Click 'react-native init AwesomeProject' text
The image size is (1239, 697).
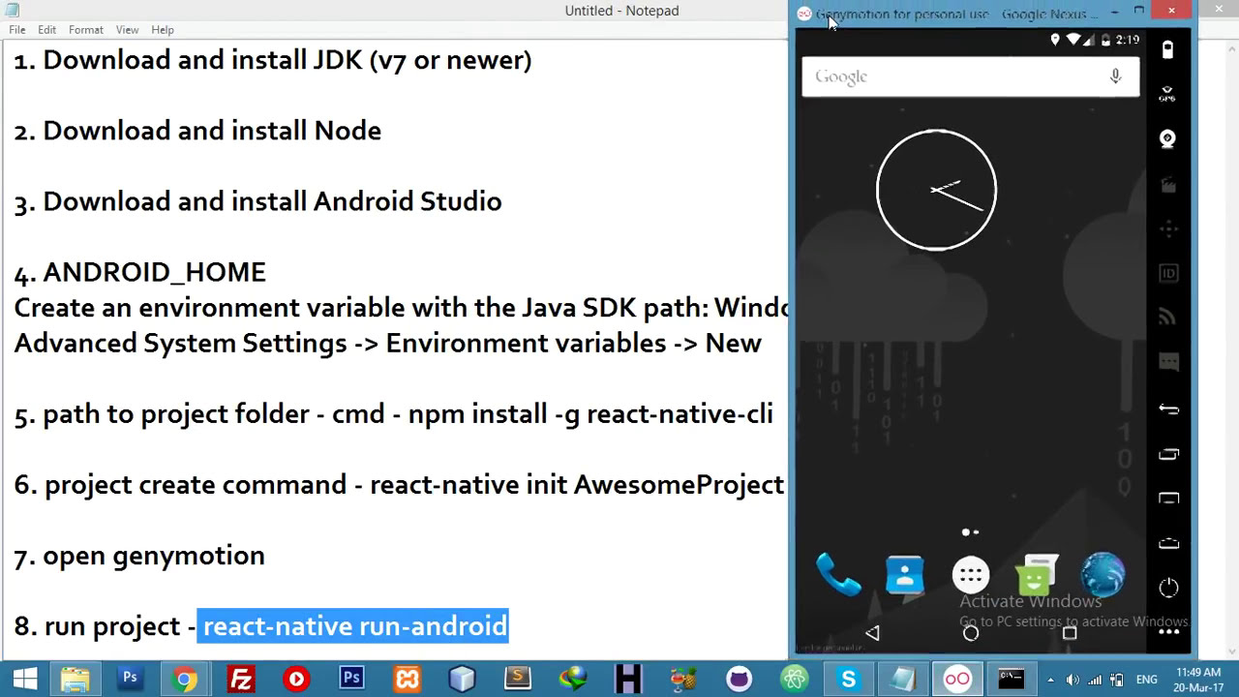(577, 484)
